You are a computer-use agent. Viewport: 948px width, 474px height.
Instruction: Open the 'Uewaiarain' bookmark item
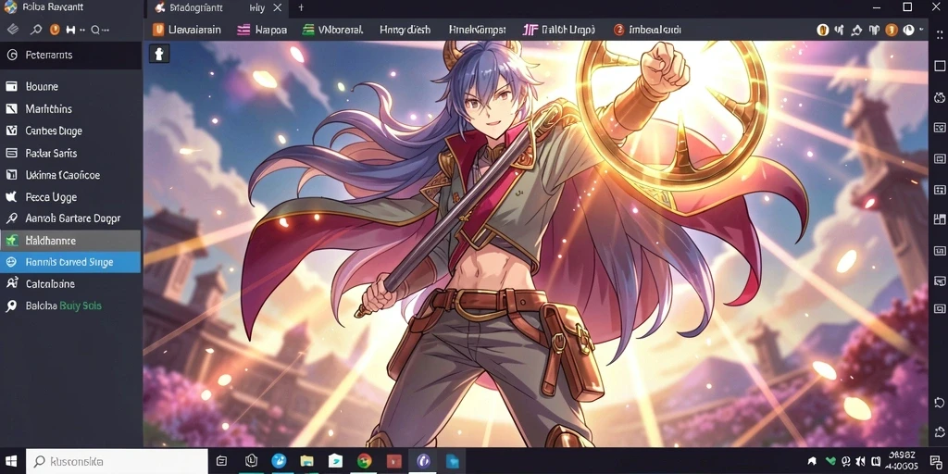[186, 30]
